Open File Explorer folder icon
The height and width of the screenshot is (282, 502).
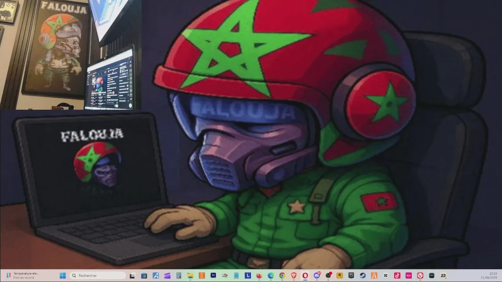pos(190,275)
